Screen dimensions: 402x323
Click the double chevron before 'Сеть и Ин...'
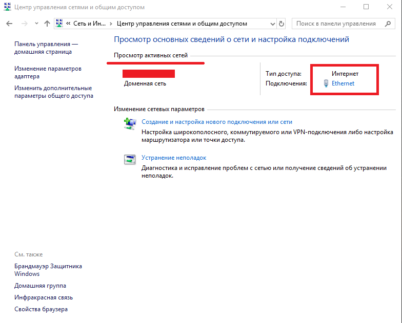pyautogui.click(x=68, y=24)
